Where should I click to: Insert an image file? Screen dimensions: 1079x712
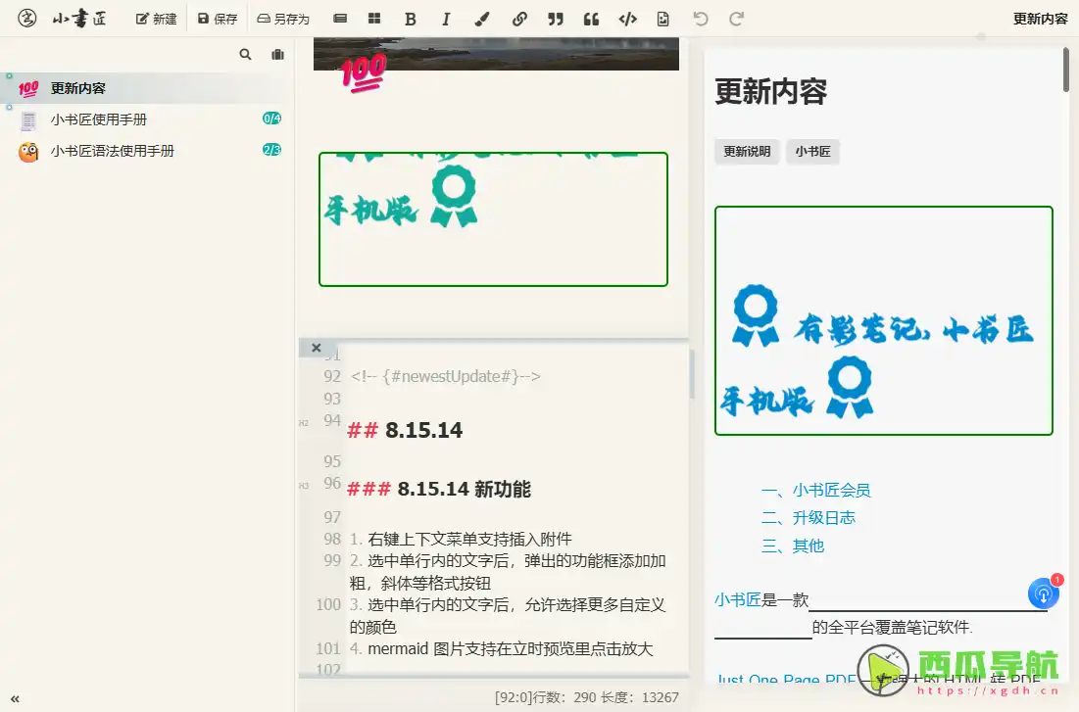click(x=662, y=19)
